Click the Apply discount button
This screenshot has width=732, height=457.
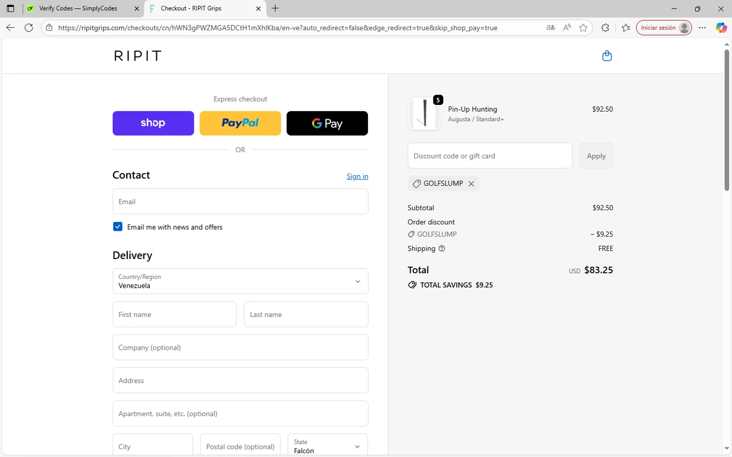tap(596, 156)
